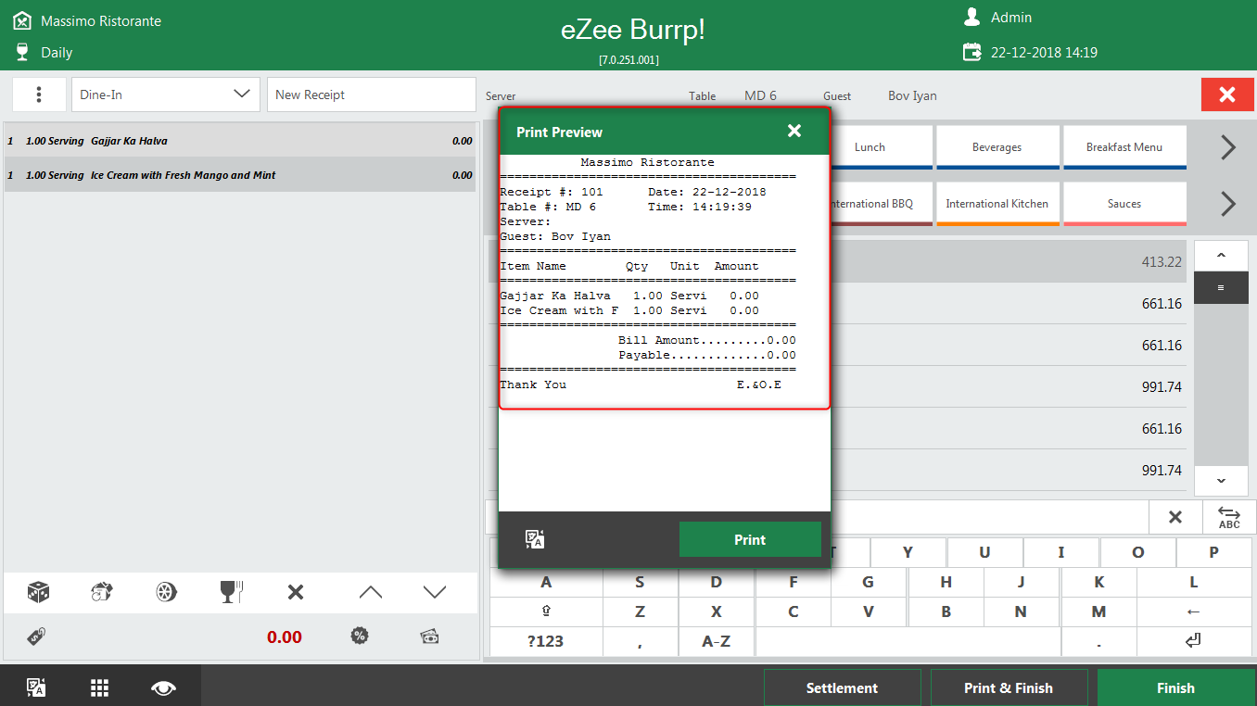This screenshot has width=1257, height=706.
Task: Remove selected item with the X icon
Action: (x=296, y=592)
